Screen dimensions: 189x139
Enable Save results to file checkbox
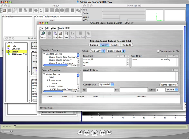(x=158, y=51)
